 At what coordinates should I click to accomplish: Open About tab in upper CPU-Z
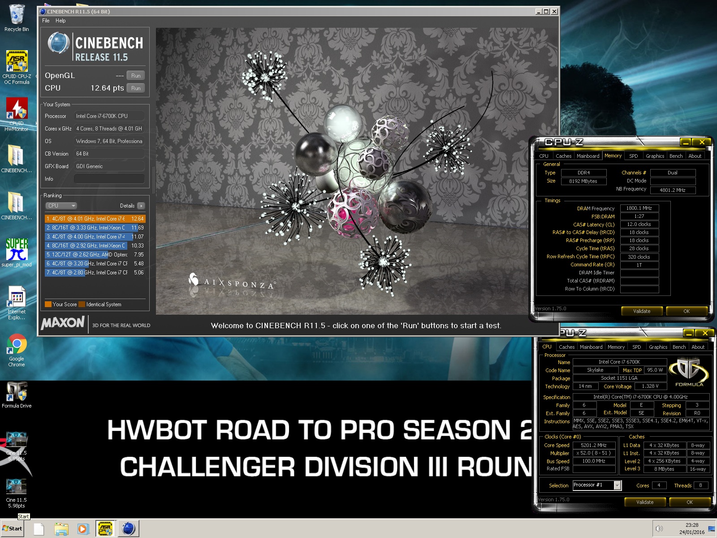pyautogui.click(x=695, y=156)
